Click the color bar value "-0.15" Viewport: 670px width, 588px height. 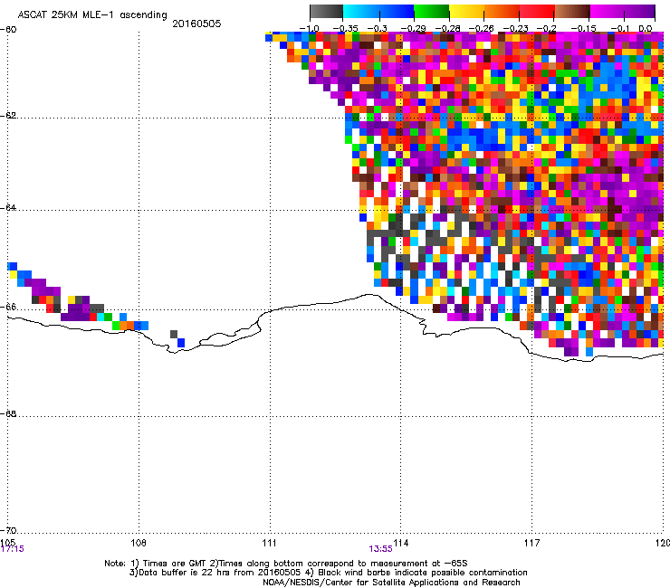click(x=583, y=29)
